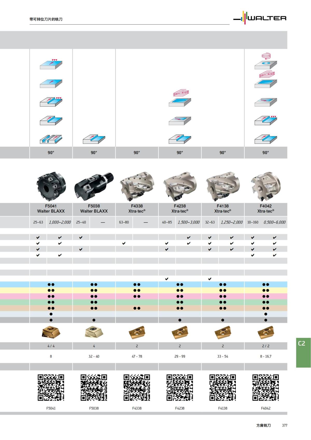
Task: Select the F4042 plain shoulder milling icon
Action: coord(266,139)
